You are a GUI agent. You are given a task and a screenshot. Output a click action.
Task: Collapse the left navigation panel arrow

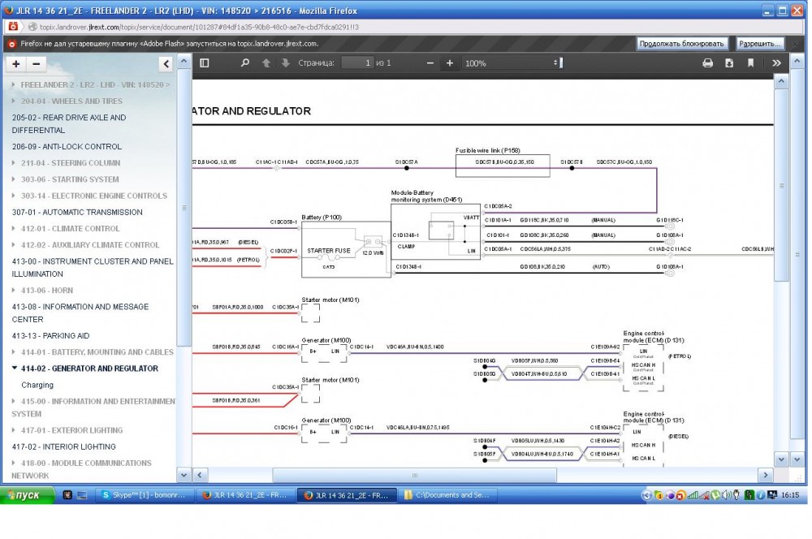click(x=166, y=64)
